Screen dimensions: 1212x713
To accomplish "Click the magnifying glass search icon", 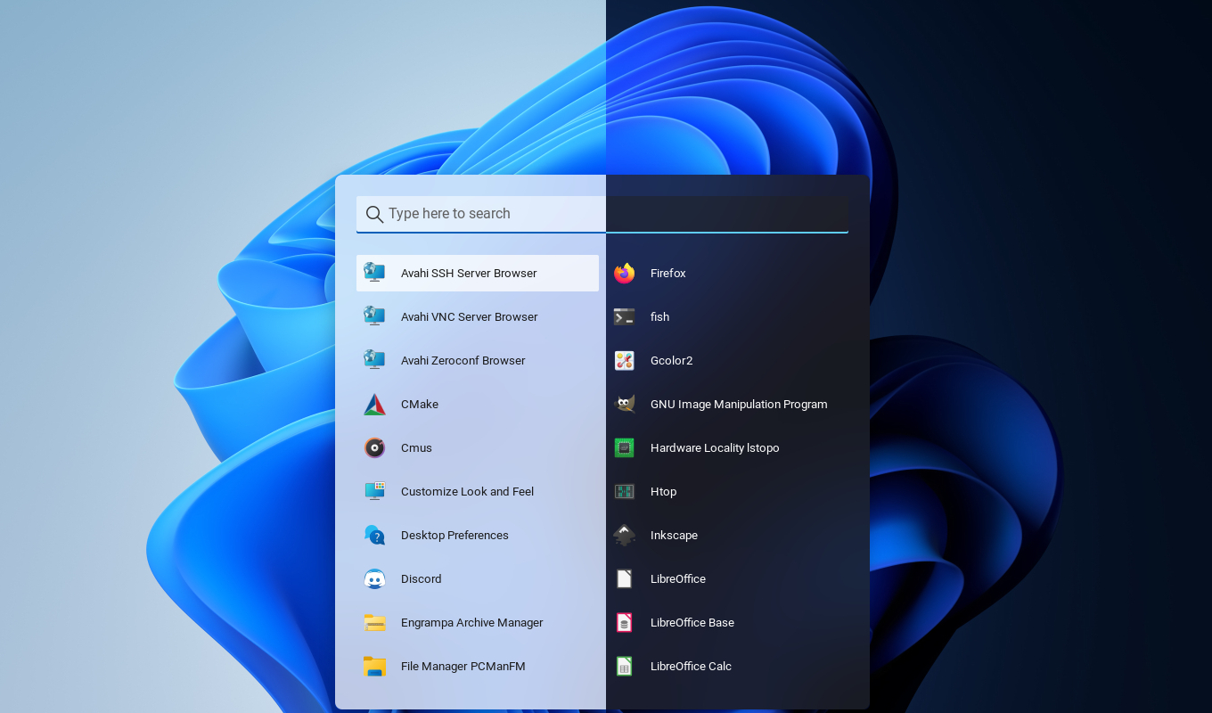I will point(375,215).
